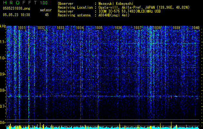This screenshot has width=203, height=129.
Task: Click the timestamp 05.05.23 10:30
Action: point(16,15)
